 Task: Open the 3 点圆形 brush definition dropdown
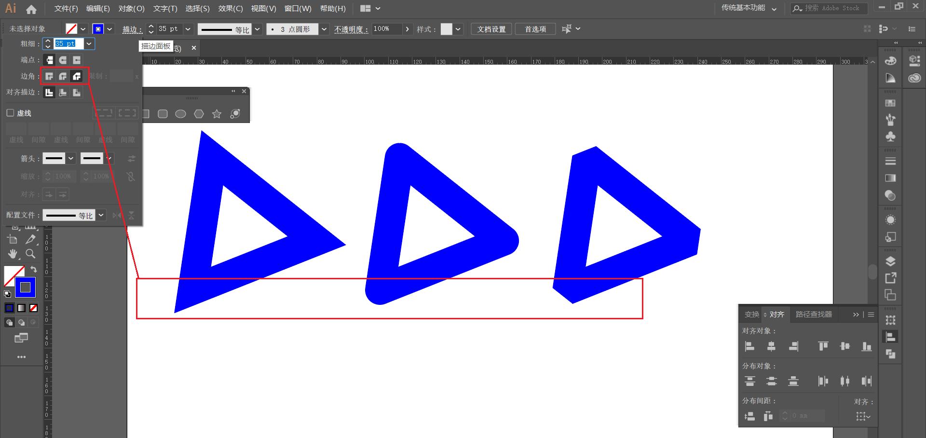click(324, 29)
